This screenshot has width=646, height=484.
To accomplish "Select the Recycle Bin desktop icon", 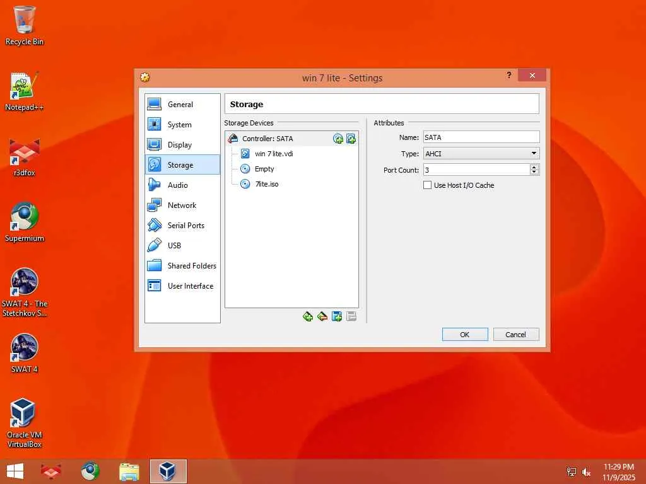I will click(x=25, y=25).
